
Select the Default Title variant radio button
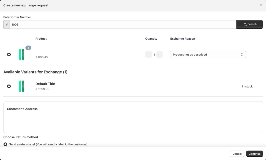pyautogui.click(x=9, y=86)
